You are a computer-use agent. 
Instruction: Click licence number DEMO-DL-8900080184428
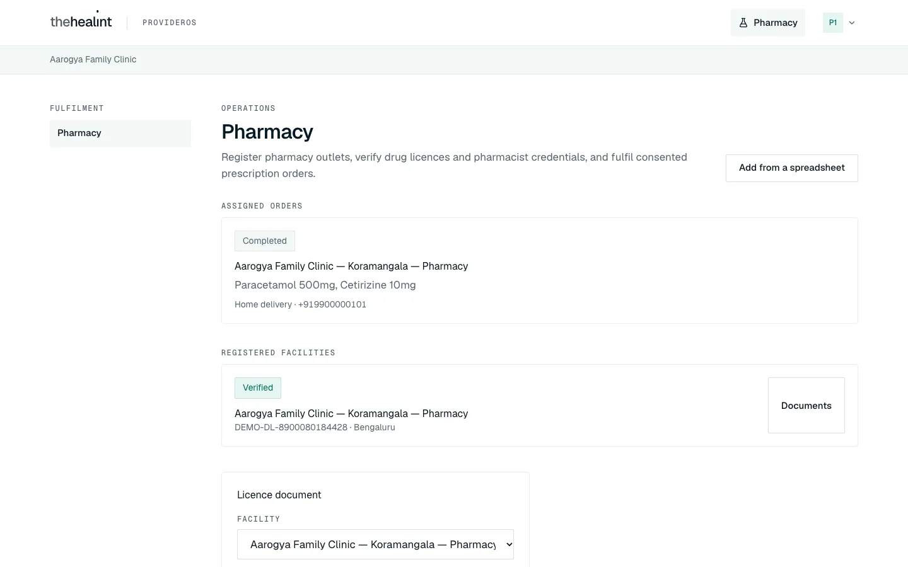291,427
